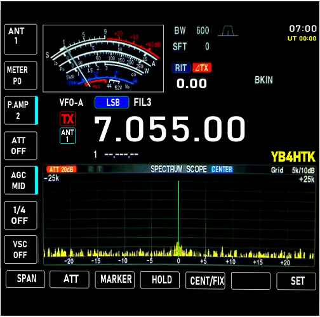Image resolution: width=320 pixels, height=317 pixels.
Task: Click the UT 00:00 time readout
Action: tap(302, 39)
